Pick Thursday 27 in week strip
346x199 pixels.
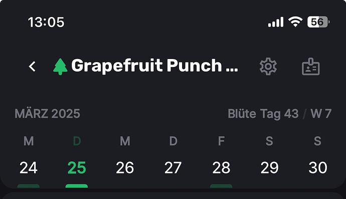coord(173,167)
